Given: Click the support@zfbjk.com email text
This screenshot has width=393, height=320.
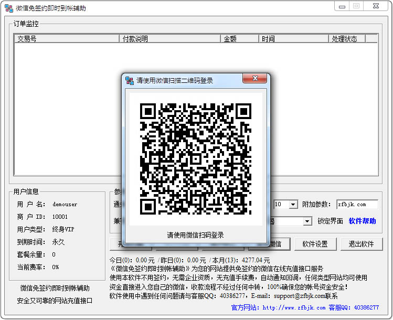Looking at the screenshot, I should 300,296.
